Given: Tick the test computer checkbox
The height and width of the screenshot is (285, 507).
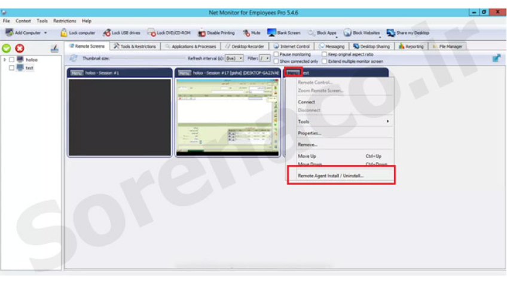Looking at the screenshot, I should pyautogui.click(x=11, y=68).
